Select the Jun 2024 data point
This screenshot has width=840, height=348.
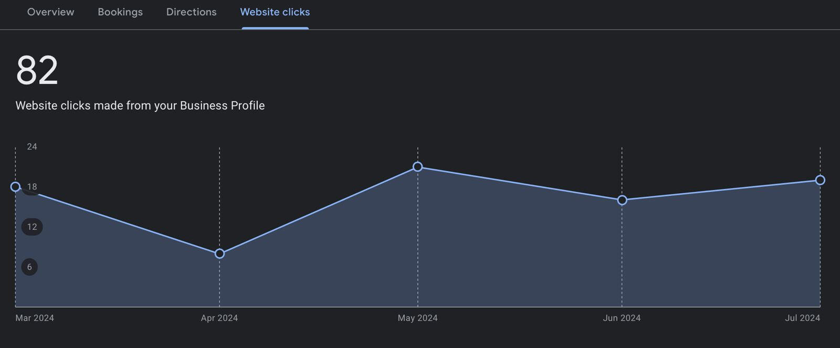coord(622,200)
